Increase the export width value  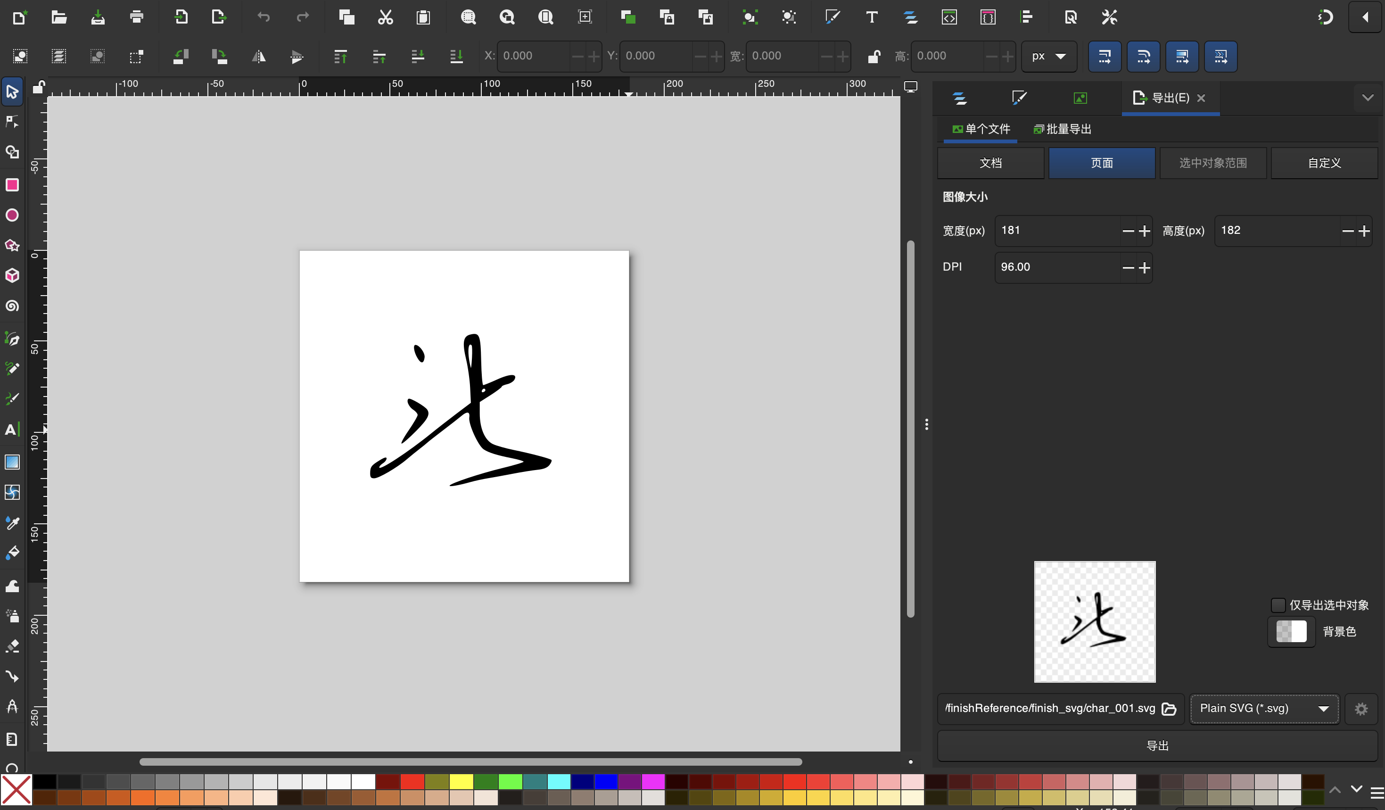click(1144, 231)
